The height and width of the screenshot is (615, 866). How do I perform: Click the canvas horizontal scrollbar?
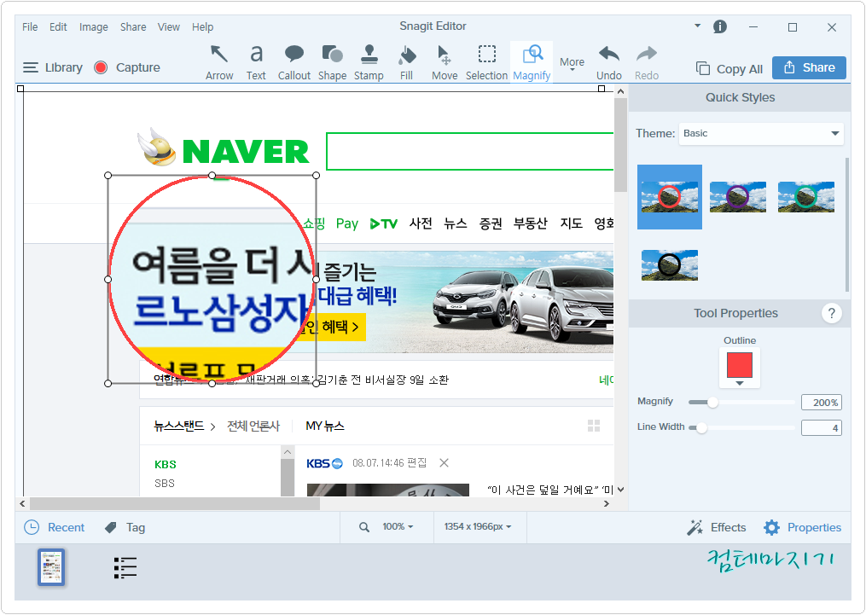[175, 503]
